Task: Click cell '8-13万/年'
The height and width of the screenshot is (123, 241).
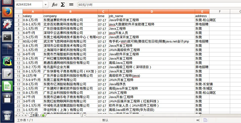Action: (x=33, y=76)
